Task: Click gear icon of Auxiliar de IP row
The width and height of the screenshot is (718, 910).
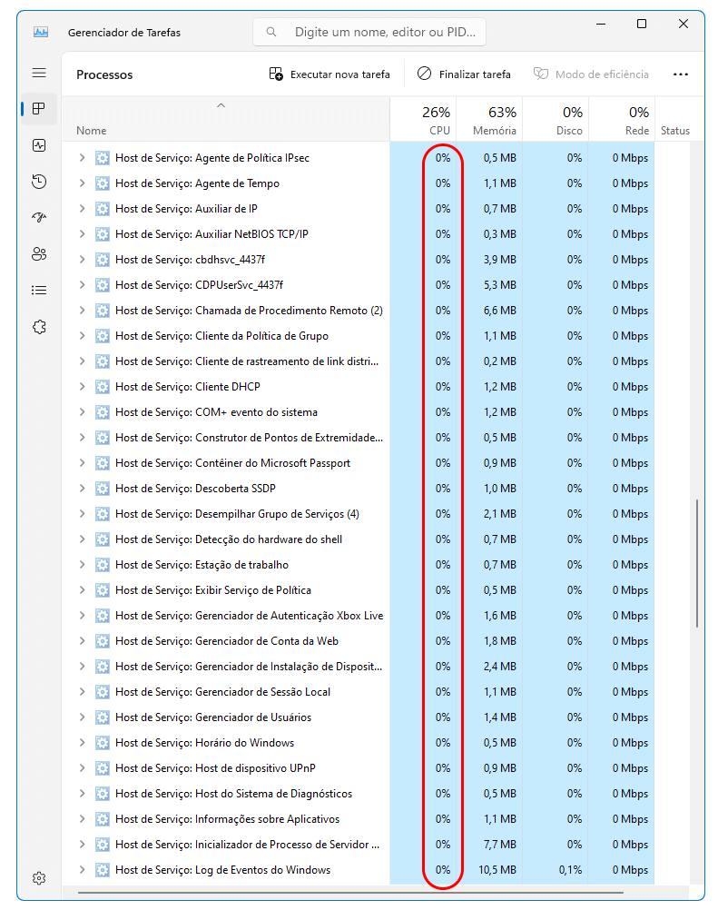Action: [x=102, y=208]
